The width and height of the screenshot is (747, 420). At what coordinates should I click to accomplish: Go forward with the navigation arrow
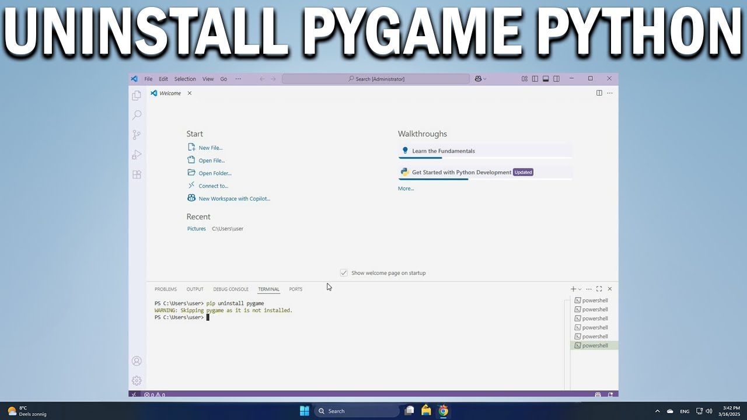point(273,79)
